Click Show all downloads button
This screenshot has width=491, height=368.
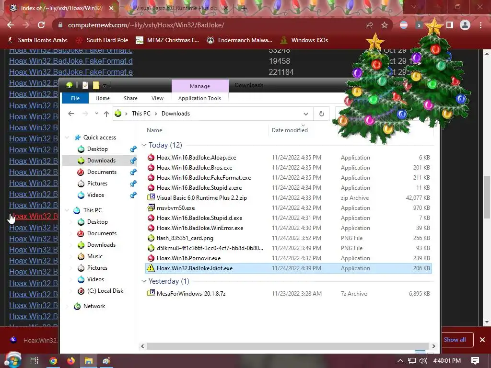tap(455, 340)
